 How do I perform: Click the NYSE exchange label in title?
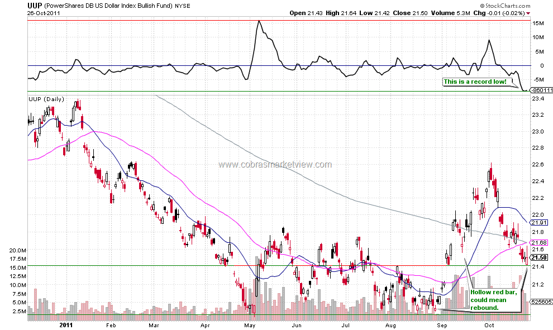pos(183,6)
